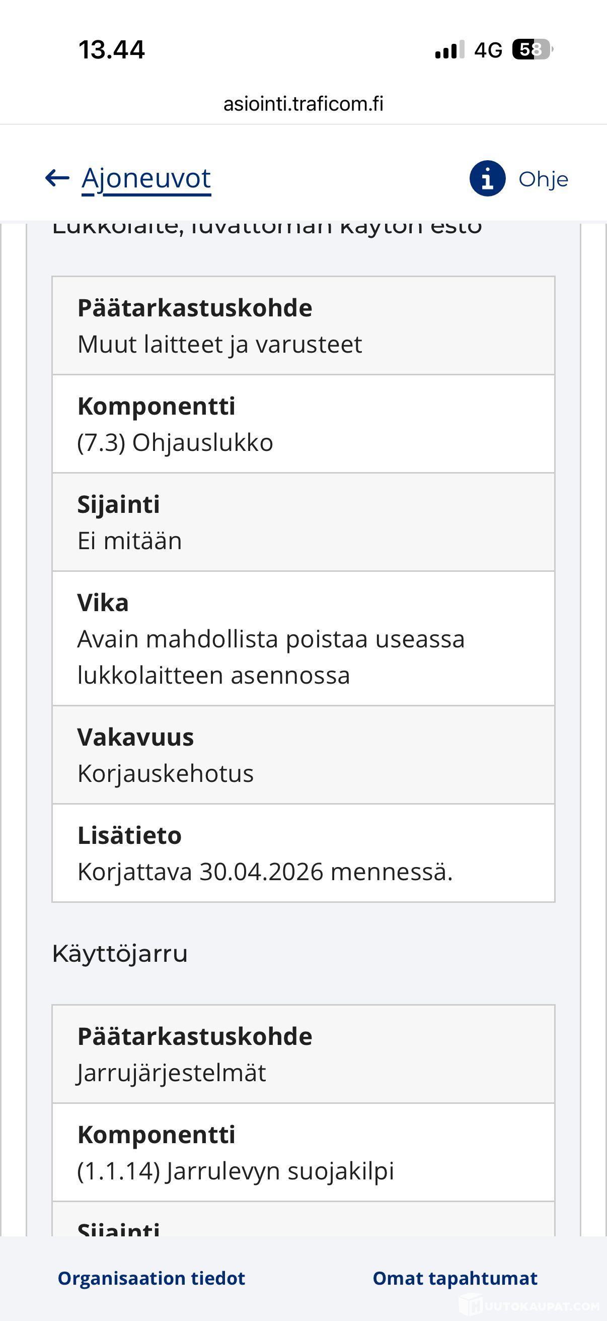
Task: Select the Sijainti Ei mitään row
Action: tap(303, 522)
